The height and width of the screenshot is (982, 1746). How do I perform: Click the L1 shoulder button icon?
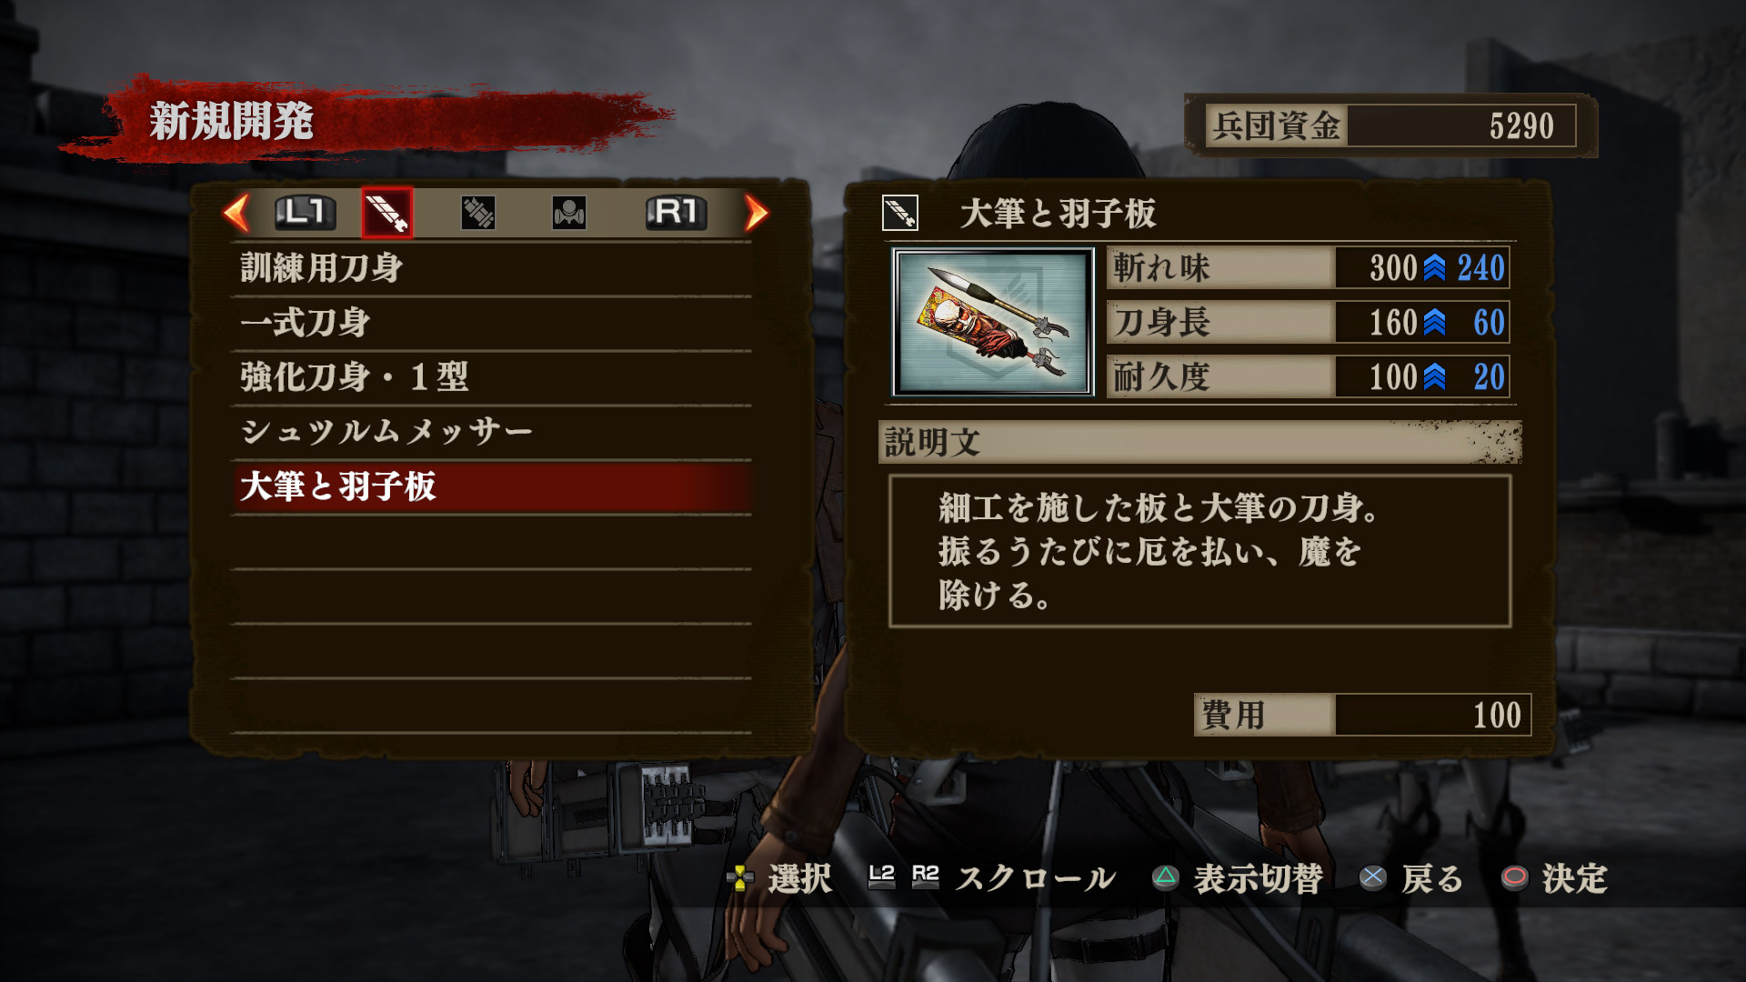pyautogui.click(x=306, y=213)
